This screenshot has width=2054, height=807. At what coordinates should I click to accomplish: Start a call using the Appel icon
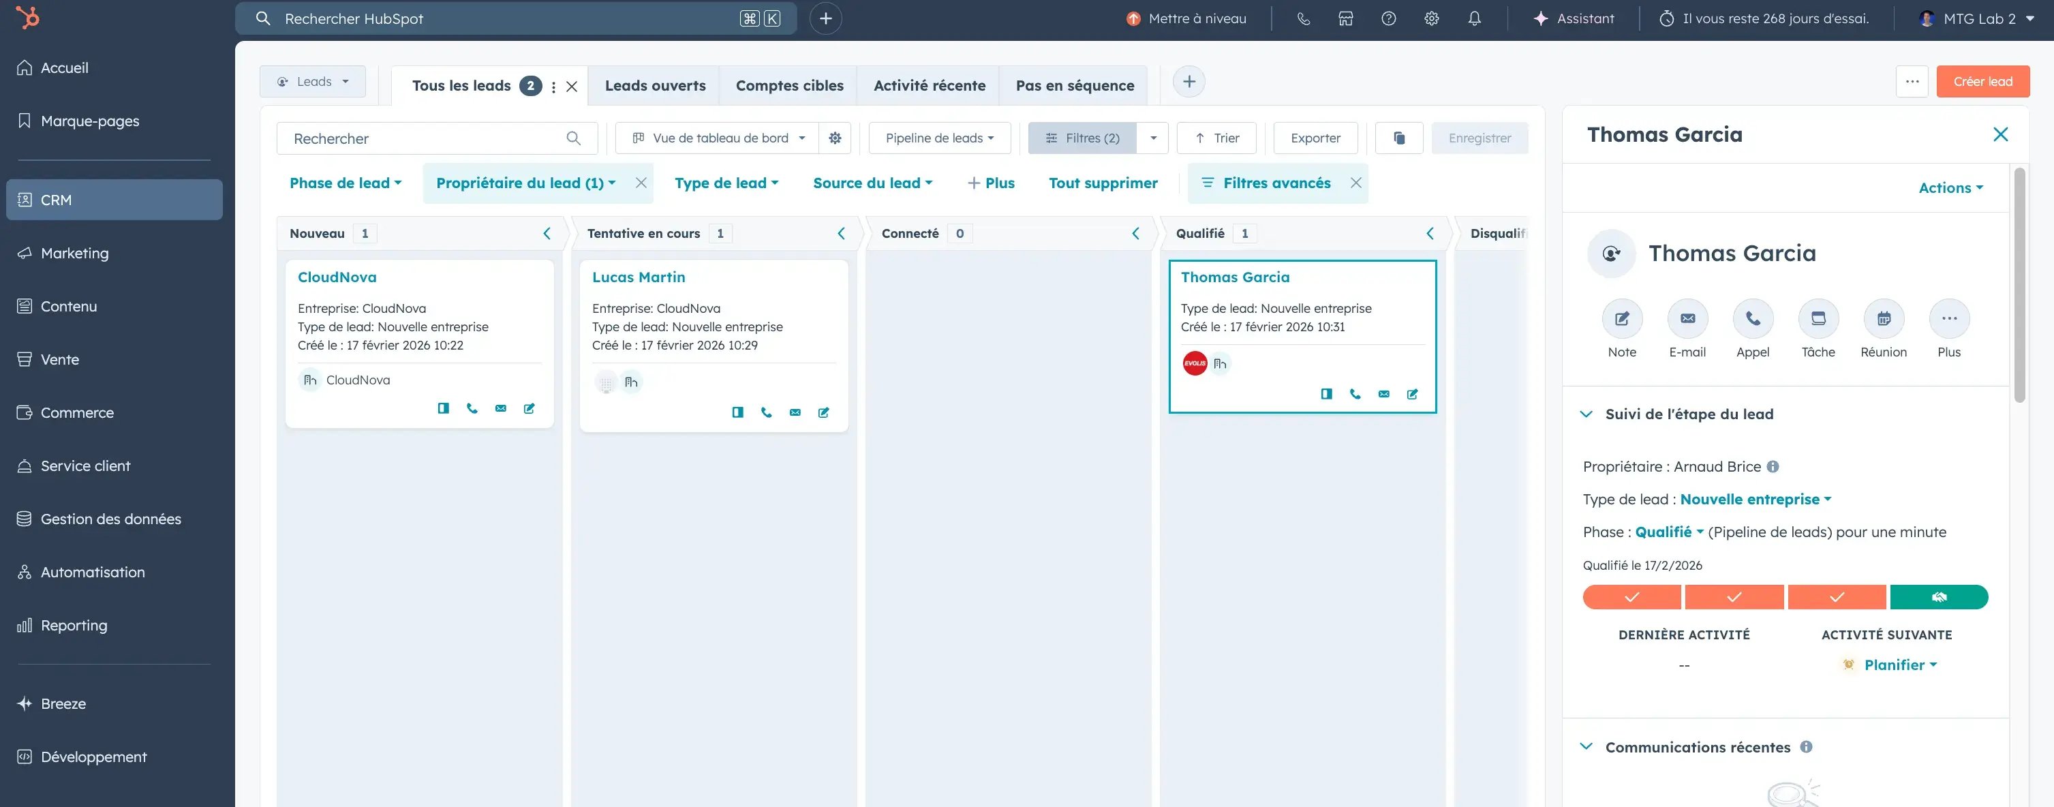pos(1753,318)
